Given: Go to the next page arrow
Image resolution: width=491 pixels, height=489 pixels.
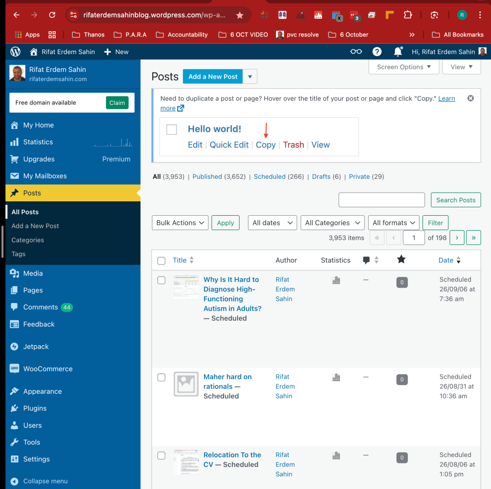Looking at the screenshot, I should pyautogui.click(x=457, y=238).
